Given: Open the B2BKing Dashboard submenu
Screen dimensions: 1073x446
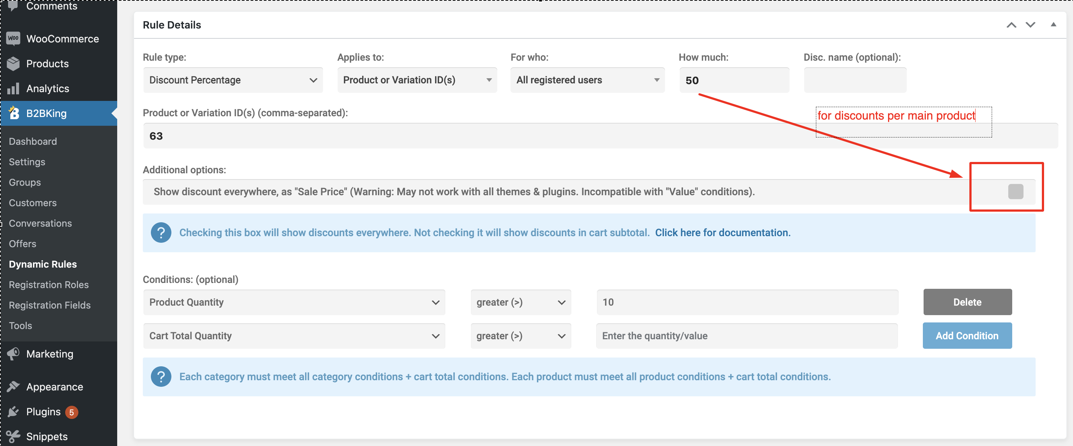Looking at the screenshot, I should tap(33, 141).
